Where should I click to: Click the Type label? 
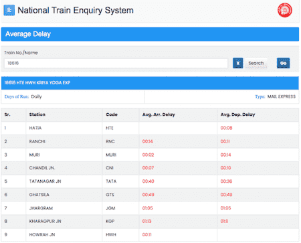(x=260, y=96)
